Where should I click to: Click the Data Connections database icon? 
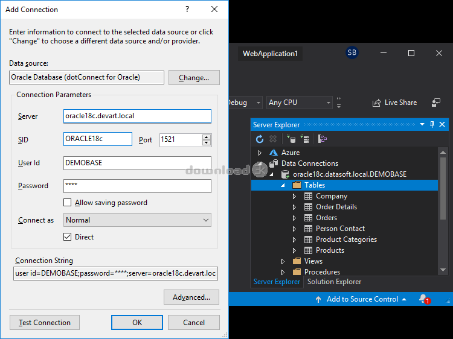point(273,163)
